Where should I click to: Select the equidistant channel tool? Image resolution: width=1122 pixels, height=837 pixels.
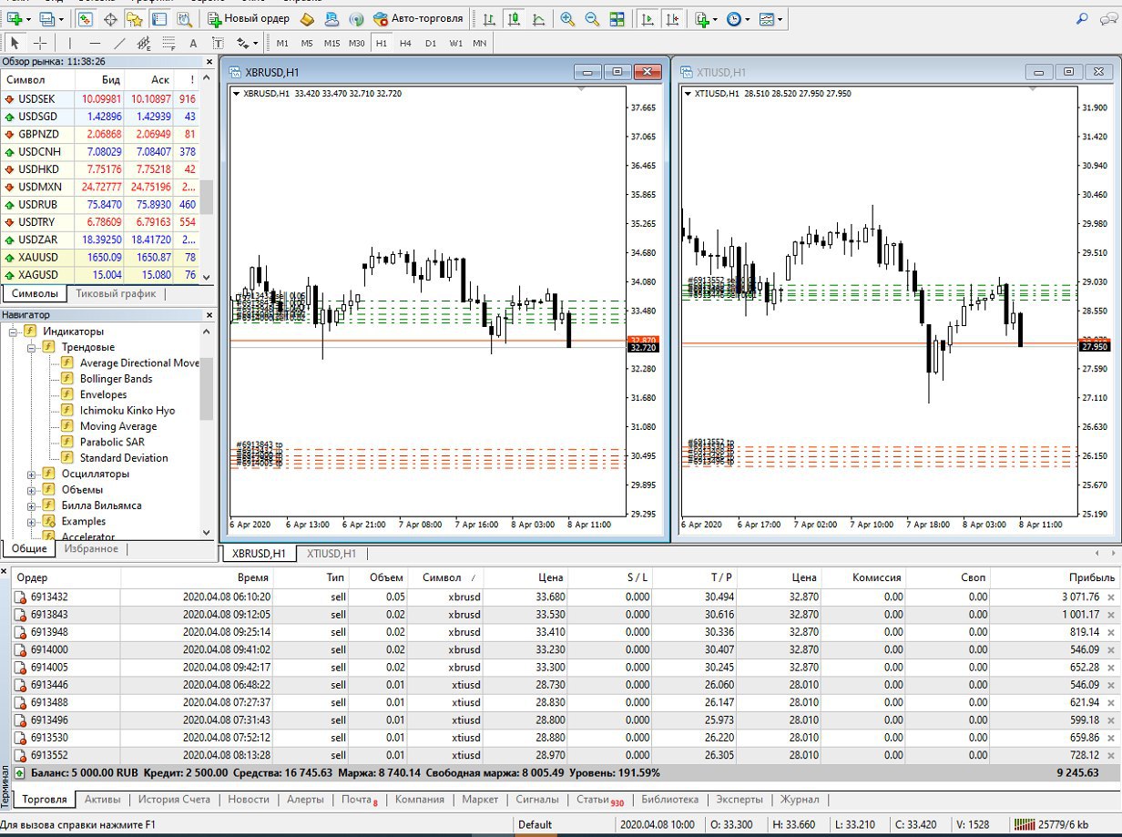[x=144, y=43]
